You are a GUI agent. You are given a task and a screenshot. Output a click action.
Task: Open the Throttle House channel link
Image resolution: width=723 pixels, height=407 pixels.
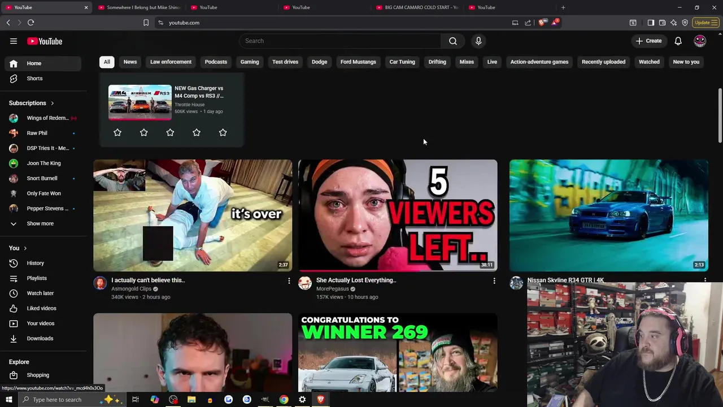[x=190, y=105]
